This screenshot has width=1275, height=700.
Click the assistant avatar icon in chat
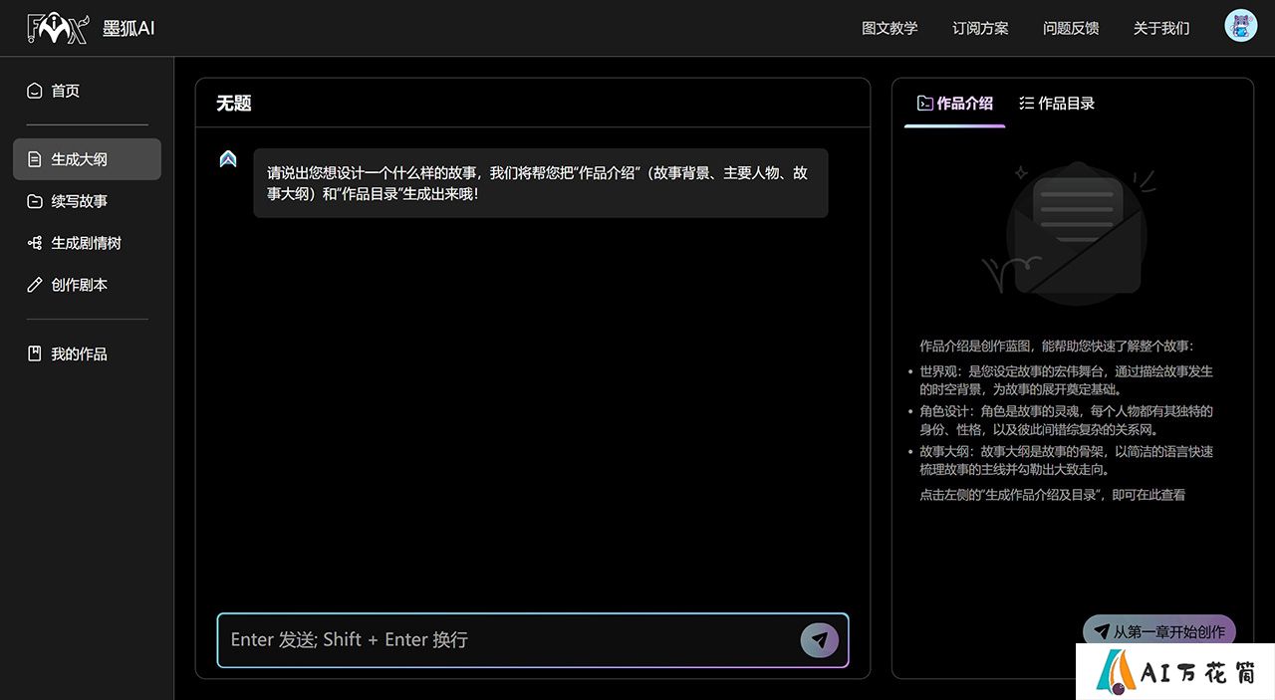point(228,158)
